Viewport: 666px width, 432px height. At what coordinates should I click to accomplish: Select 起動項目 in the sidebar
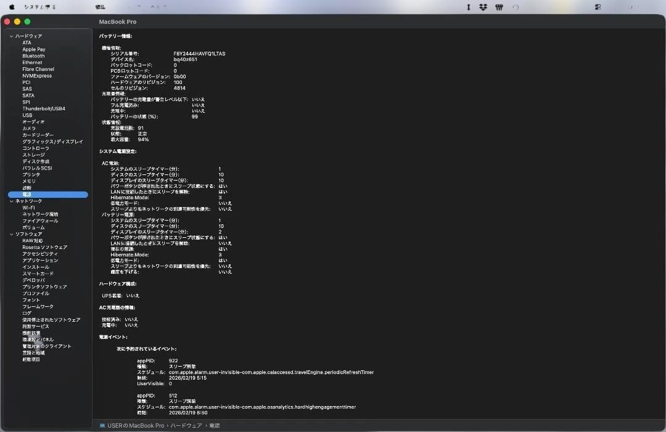[31, 359]
